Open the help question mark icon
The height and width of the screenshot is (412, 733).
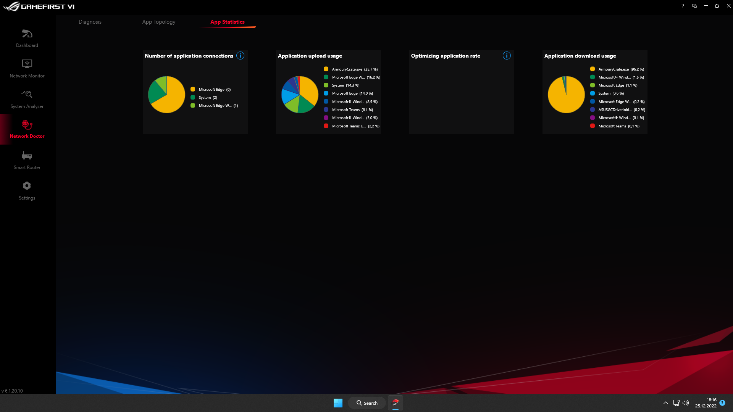(x=683, y=6)
